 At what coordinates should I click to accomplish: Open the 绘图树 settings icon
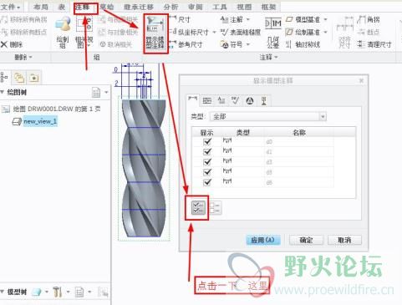tap(96, 92)
